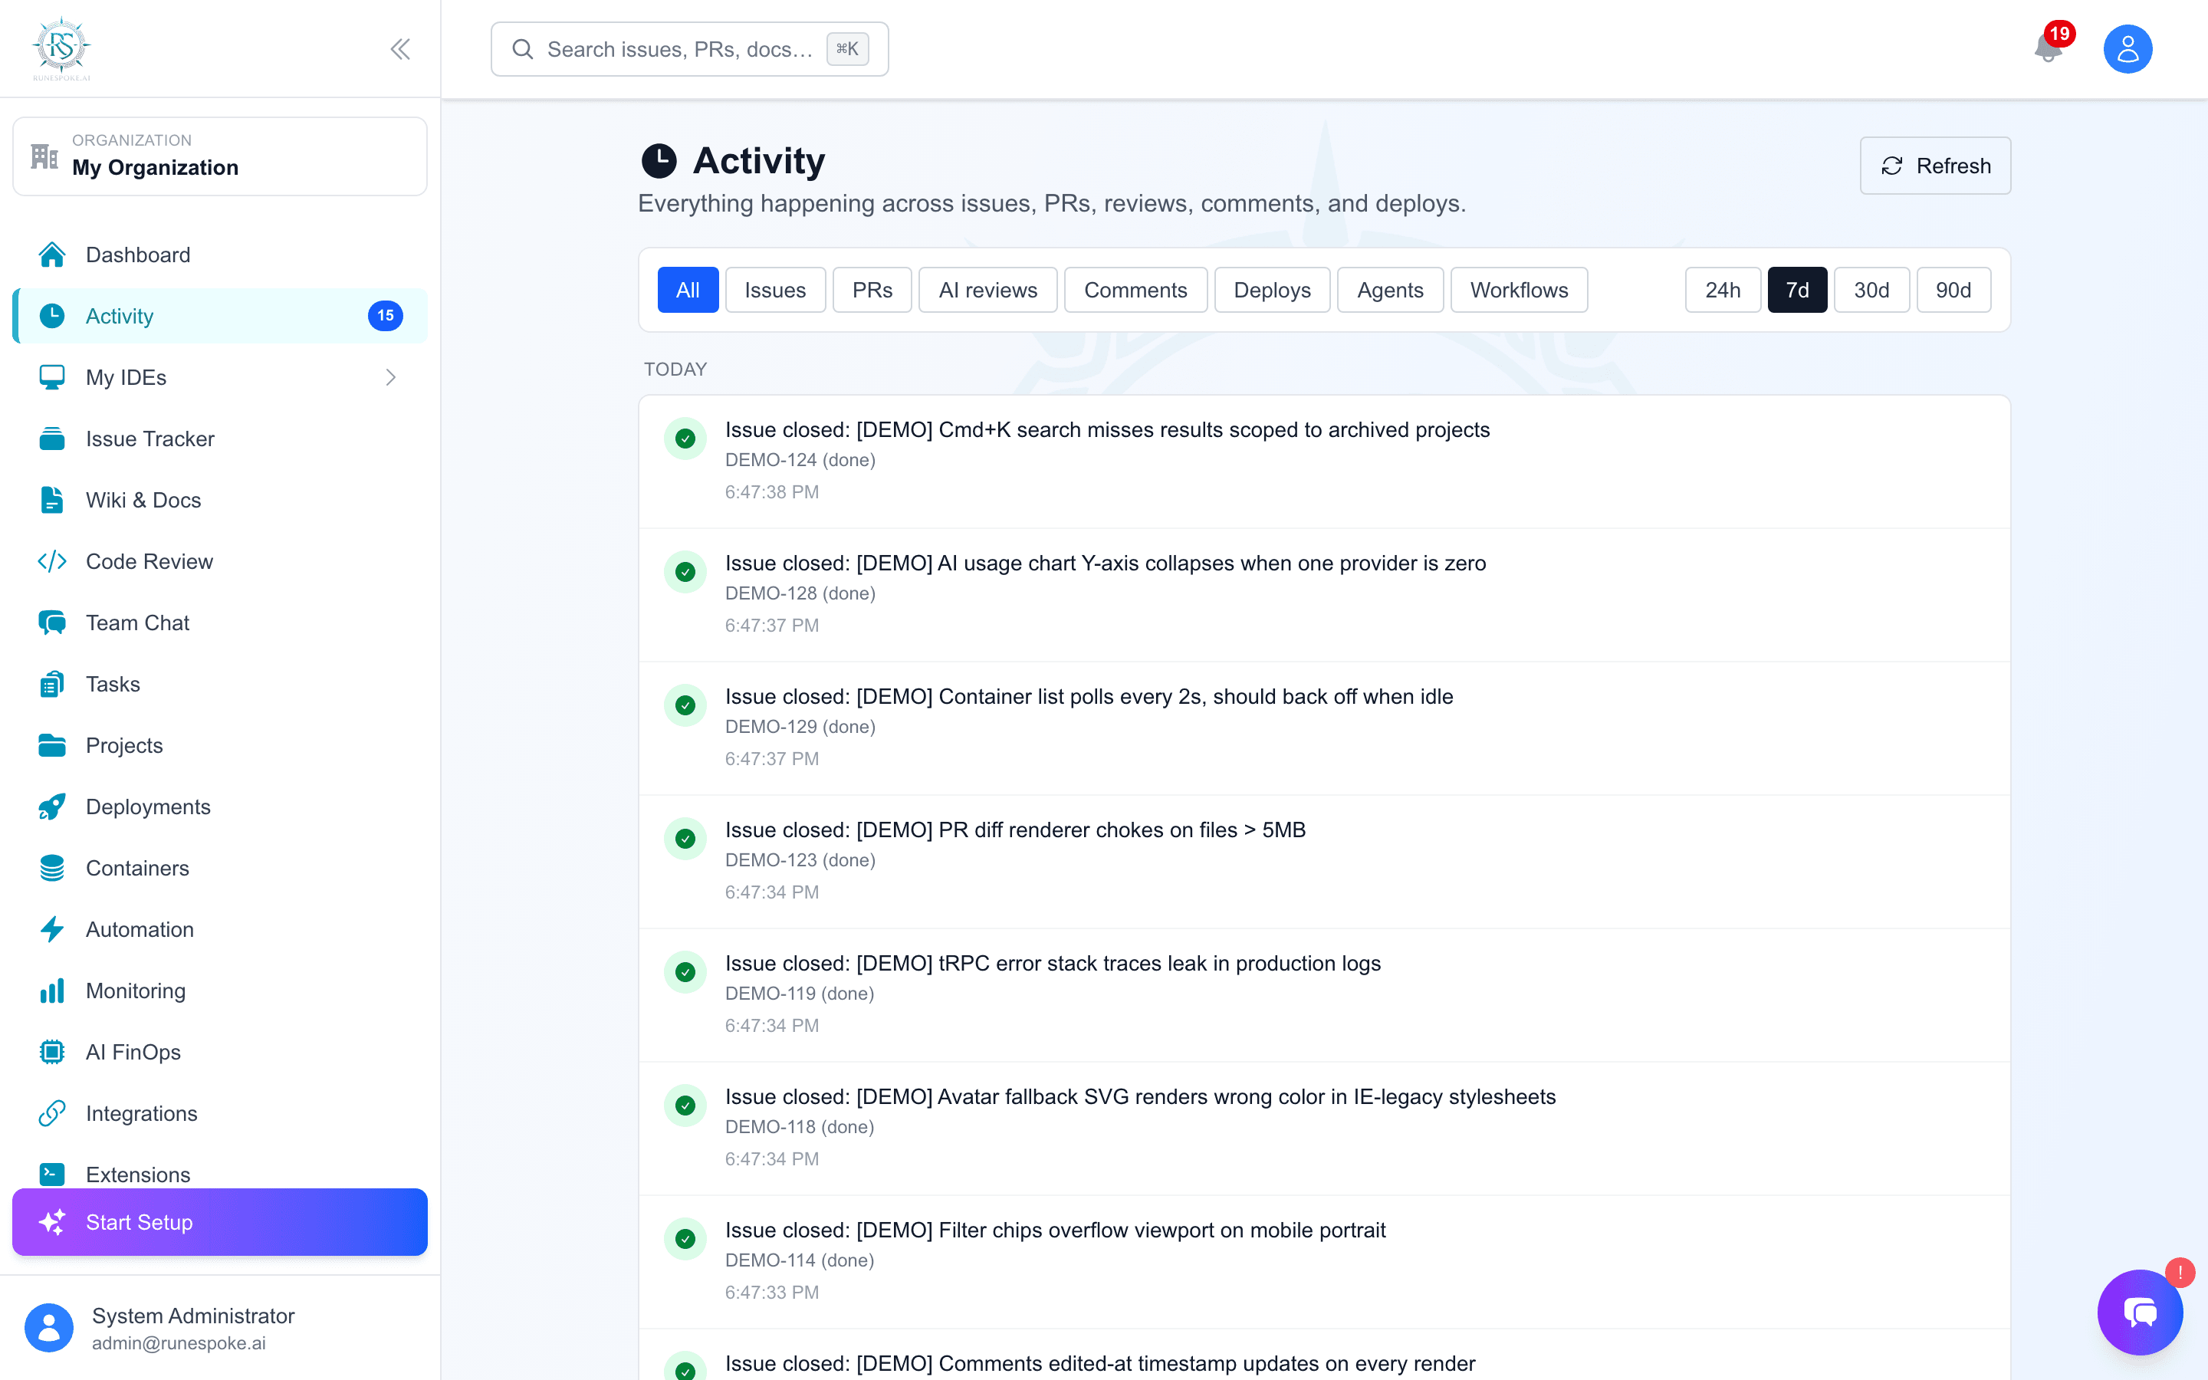Viewport: 2208px width, 1380px height.
Task: Click the ⌘K shortcut badge
Action: click(848, 49)
